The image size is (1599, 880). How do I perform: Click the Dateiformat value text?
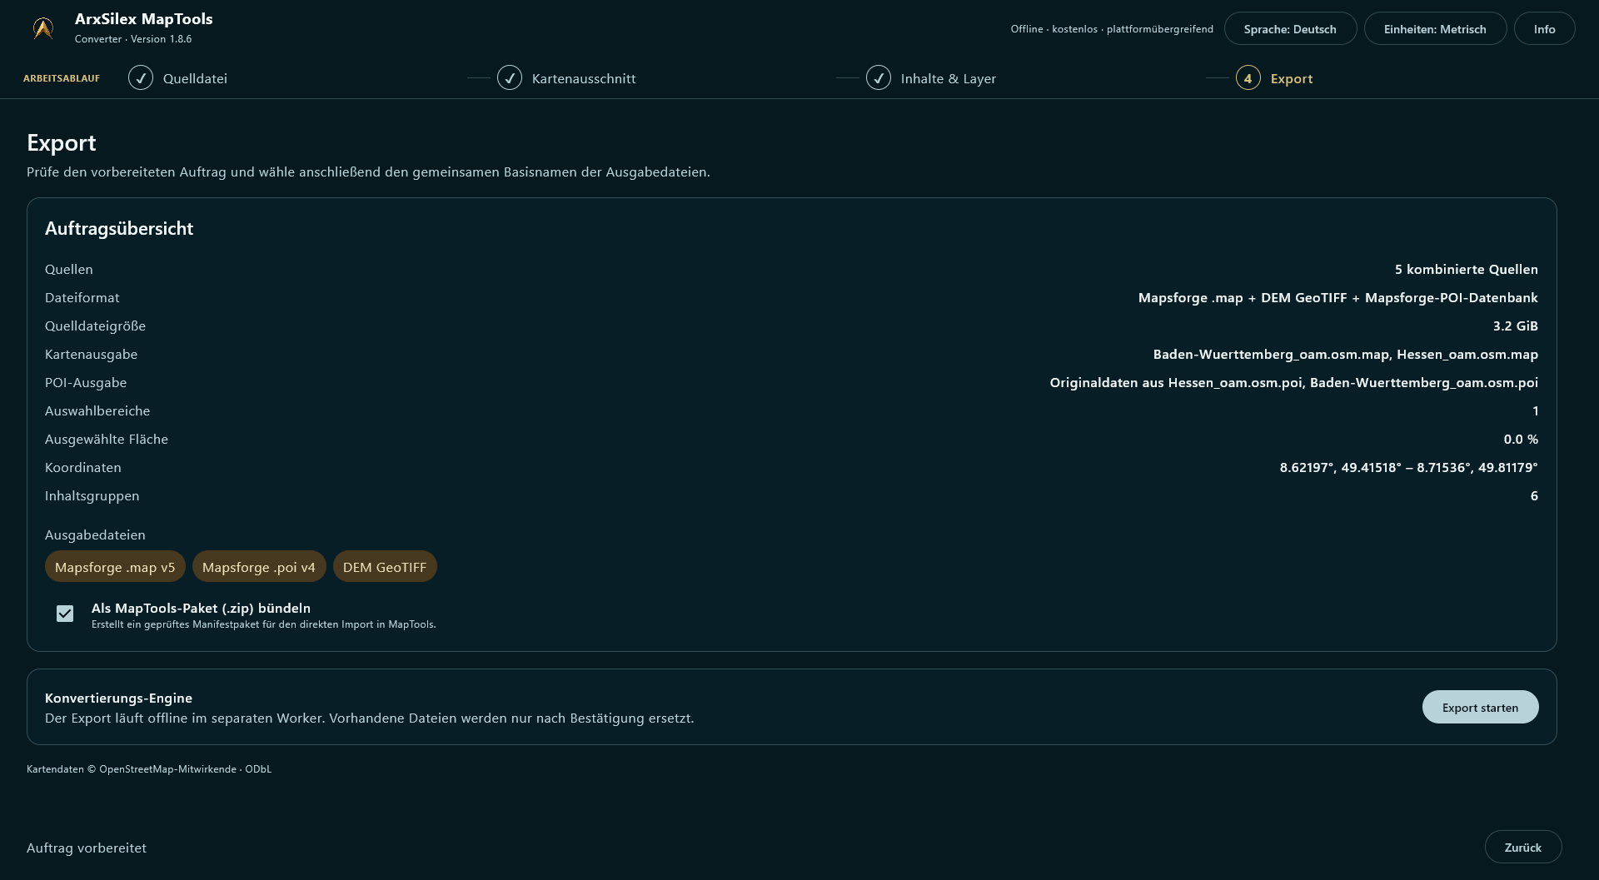(x=1338, y=298)
